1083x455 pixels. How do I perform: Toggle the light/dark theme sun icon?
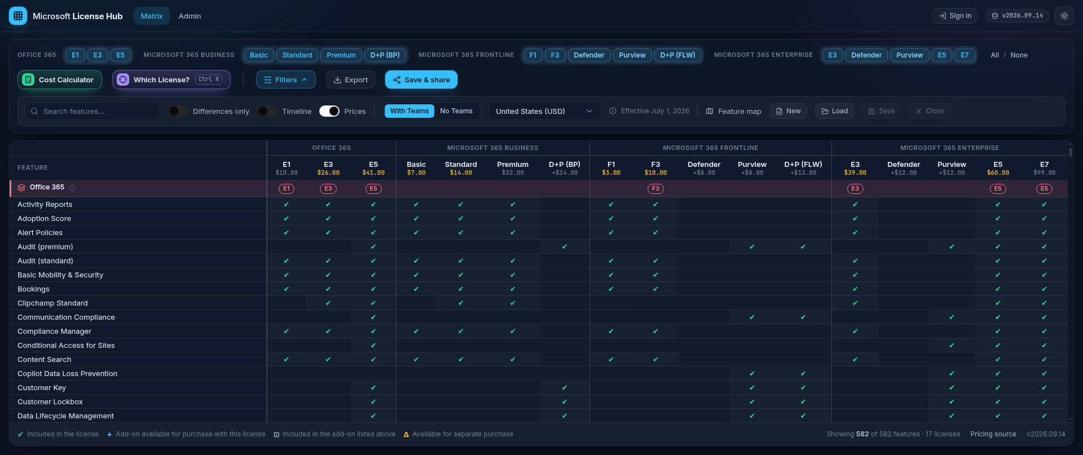[1064, 16]
